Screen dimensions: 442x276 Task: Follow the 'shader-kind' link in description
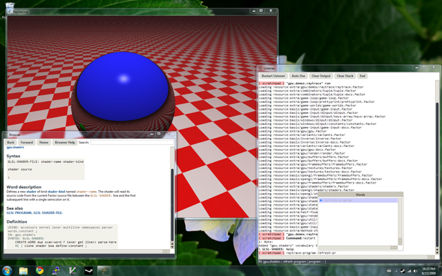click(x=56, y=192)
